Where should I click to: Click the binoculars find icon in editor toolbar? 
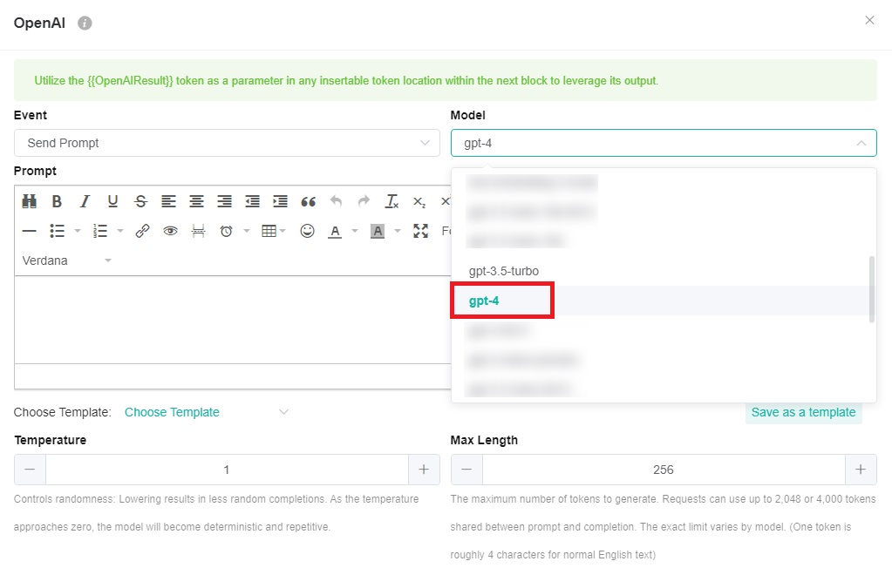point(29,201)
